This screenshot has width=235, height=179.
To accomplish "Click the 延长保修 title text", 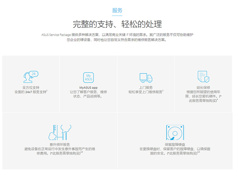I will 203,88.
